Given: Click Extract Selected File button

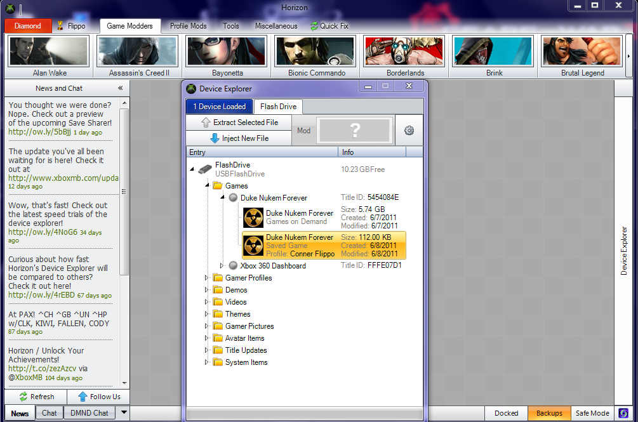Looking at the screenshot, I should point(239,122).
